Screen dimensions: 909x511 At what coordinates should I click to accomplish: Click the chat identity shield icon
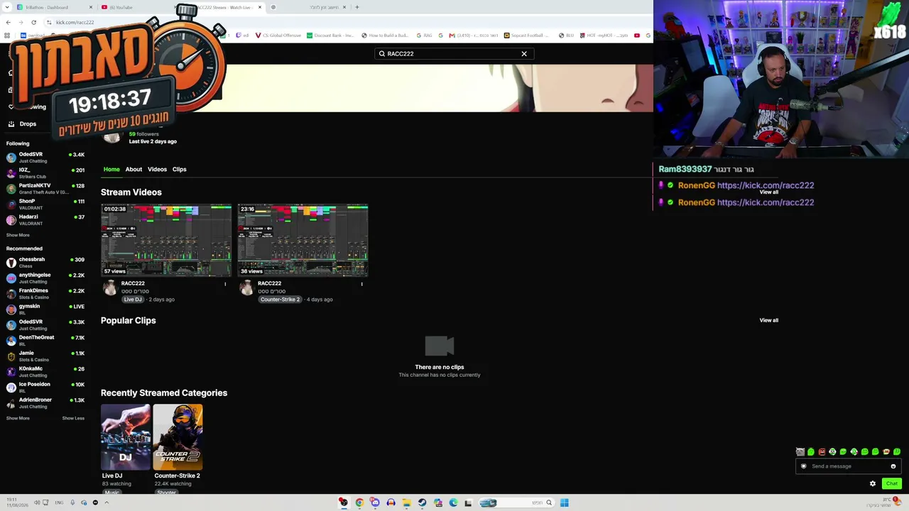[x=804, y=466]
